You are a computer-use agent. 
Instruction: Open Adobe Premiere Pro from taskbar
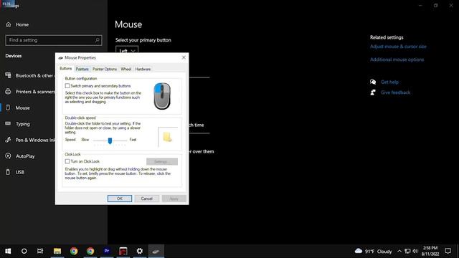107,251
